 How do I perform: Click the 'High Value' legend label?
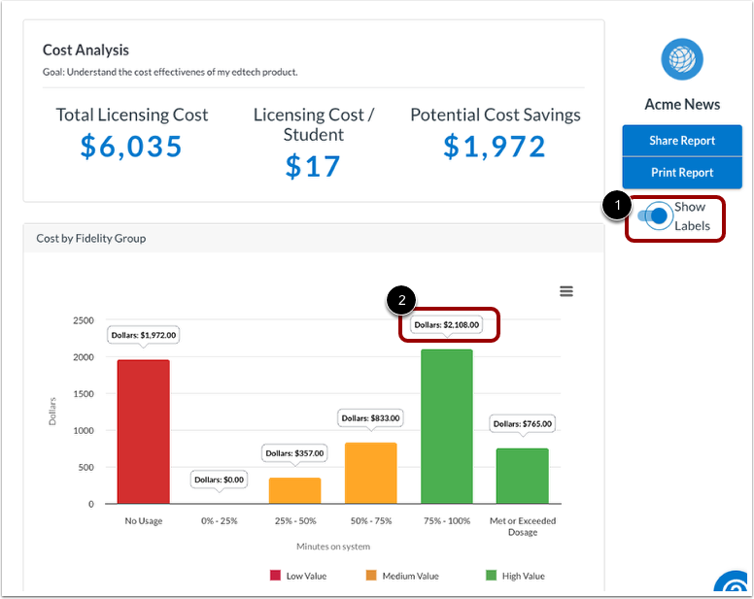(523, 576)
